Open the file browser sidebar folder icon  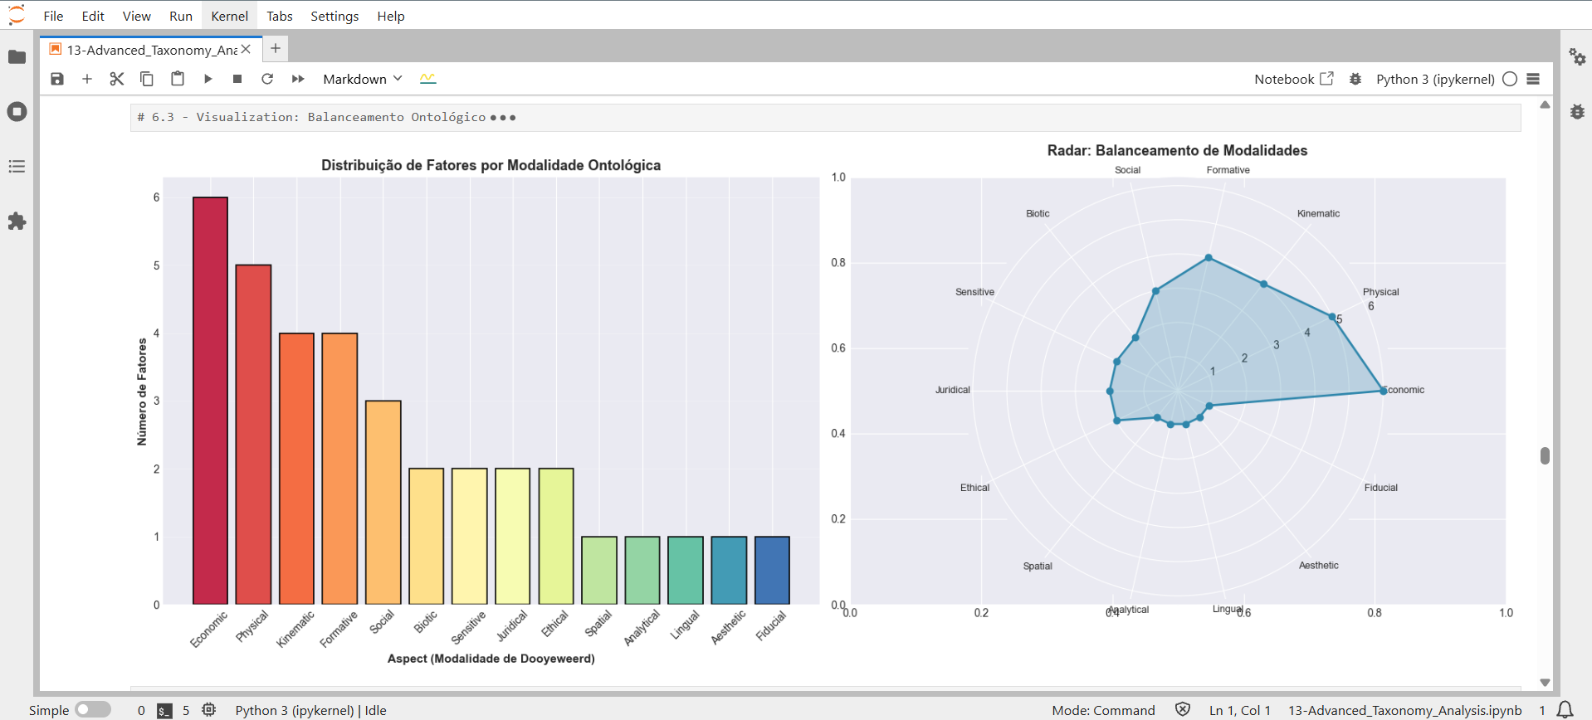click(17, 57)
